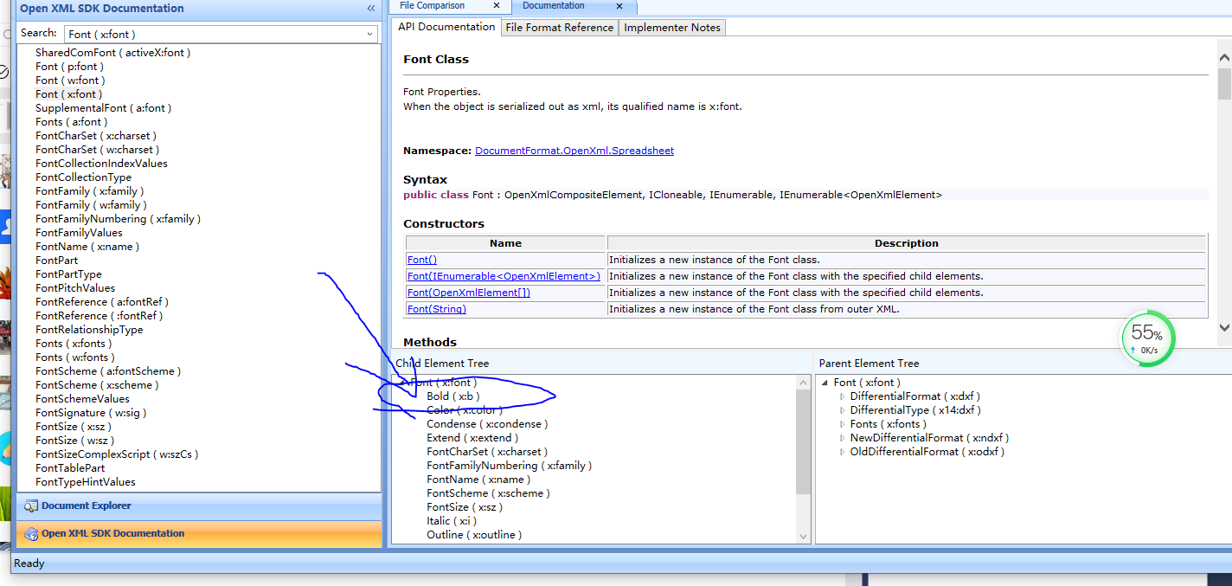Expand DifferentialType ( x14:dxf ) node

843,410
